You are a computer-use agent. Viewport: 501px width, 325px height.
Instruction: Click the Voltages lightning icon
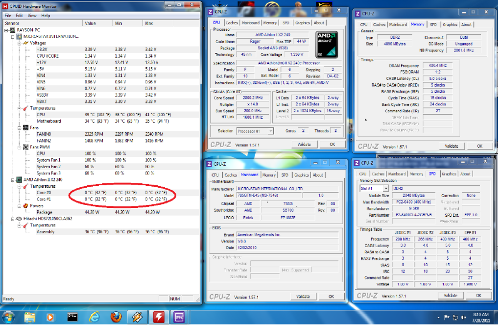25,43
